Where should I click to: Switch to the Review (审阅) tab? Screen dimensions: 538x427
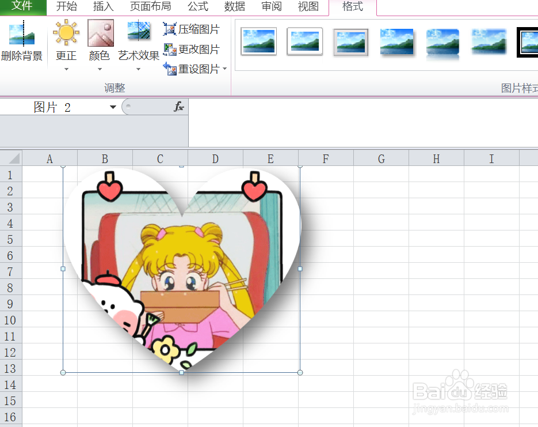[x=272, y=6]
